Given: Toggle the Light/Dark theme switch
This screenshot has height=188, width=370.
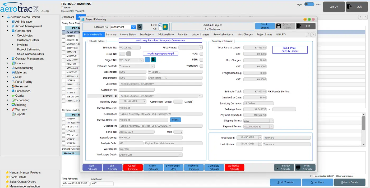Looking at the screenshot, I should click(x=309, y=4).
